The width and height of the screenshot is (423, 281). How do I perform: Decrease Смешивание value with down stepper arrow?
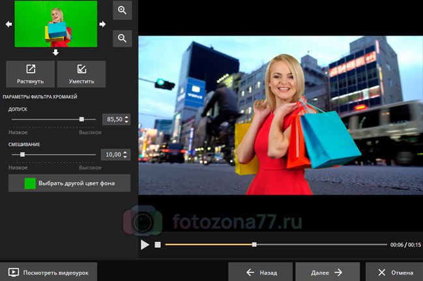pyautogui.click(x=125, y=157)
